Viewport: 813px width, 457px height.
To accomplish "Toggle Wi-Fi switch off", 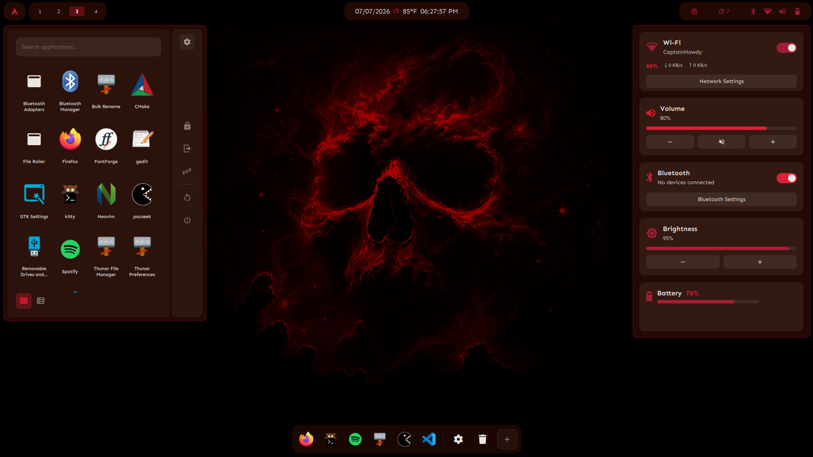I will 786,48.
